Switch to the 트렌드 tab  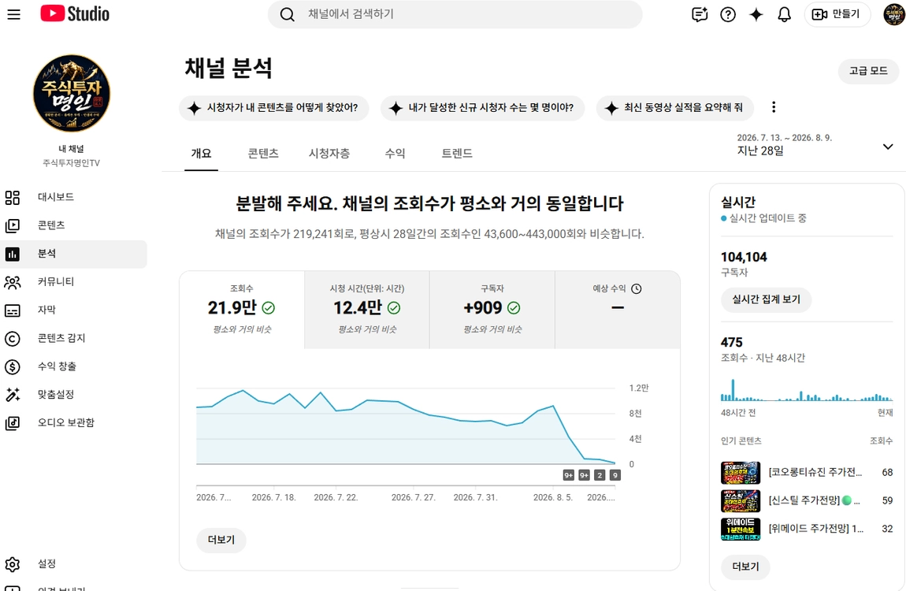coord(457,153)
